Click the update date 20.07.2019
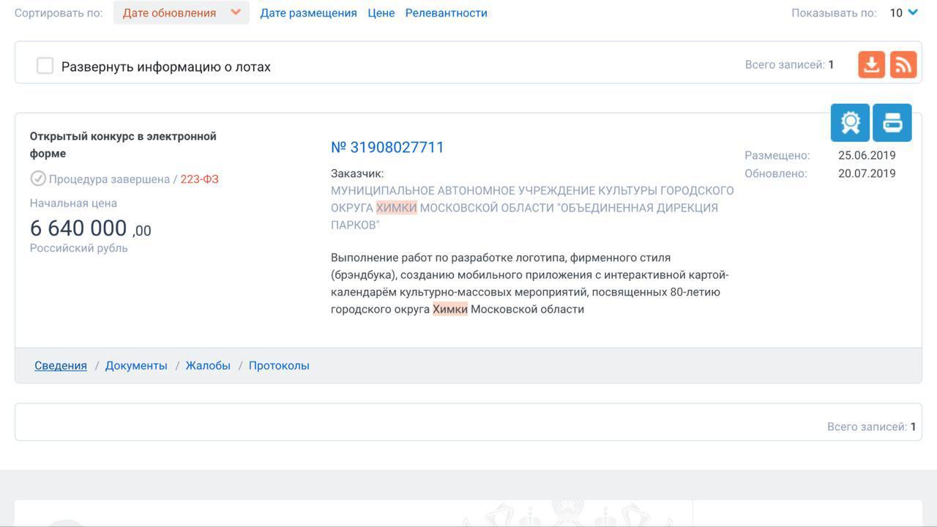This screenshot has height=527, width=937. tap(867, 173)
